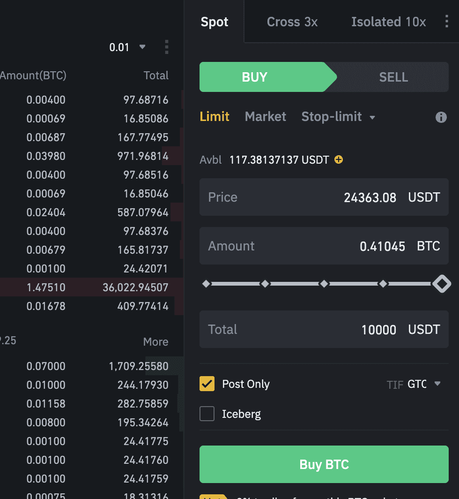Viewport: 459px width, 499px height.
Task: Open the margin tabs overflow menu
Action: coord(446,22)
